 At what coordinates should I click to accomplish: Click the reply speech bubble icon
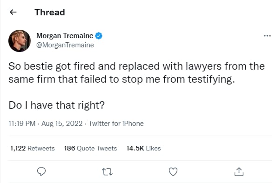(41, 171)
